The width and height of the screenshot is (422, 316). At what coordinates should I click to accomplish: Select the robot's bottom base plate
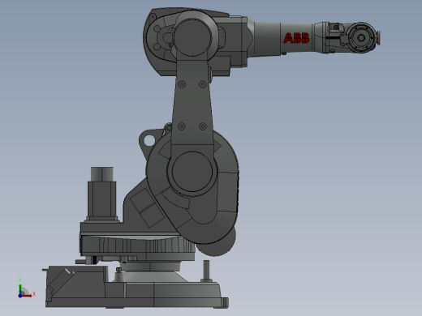(136, 294)
